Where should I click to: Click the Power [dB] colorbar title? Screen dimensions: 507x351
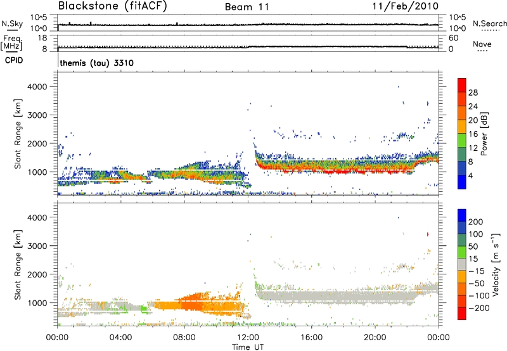click(x=484, y=134)
